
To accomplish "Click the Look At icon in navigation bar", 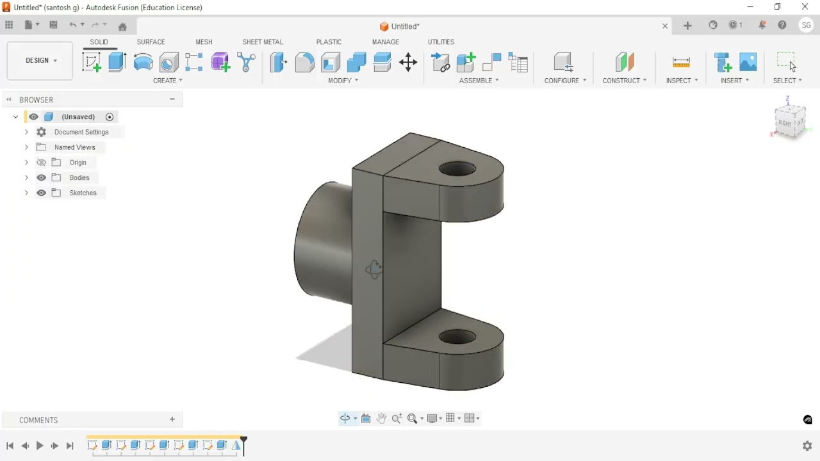I will tap(366, 418).
